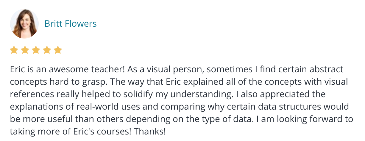Click the line starting 'concepts hard to grasp'
The width and height of the screenshot is (365, 141).
[x=179, y=82]
